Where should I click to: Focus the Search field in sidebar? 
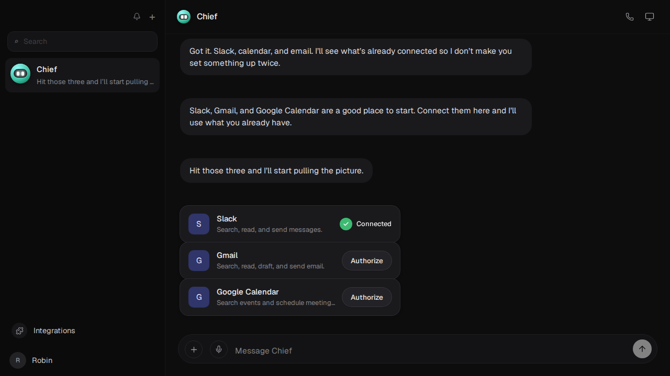pos(82,41)
